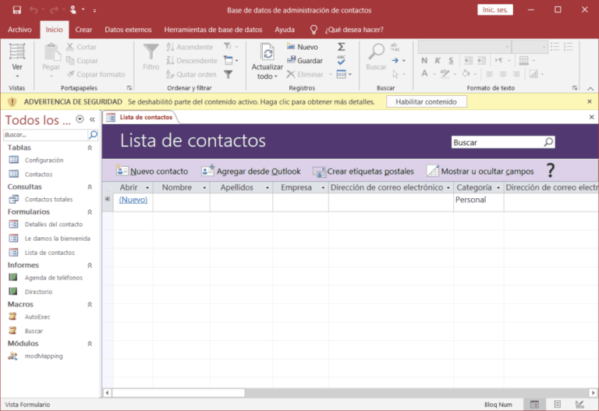Click the (Nuevo) link in first row
599x411 pixels.
[x=133, y=200]
